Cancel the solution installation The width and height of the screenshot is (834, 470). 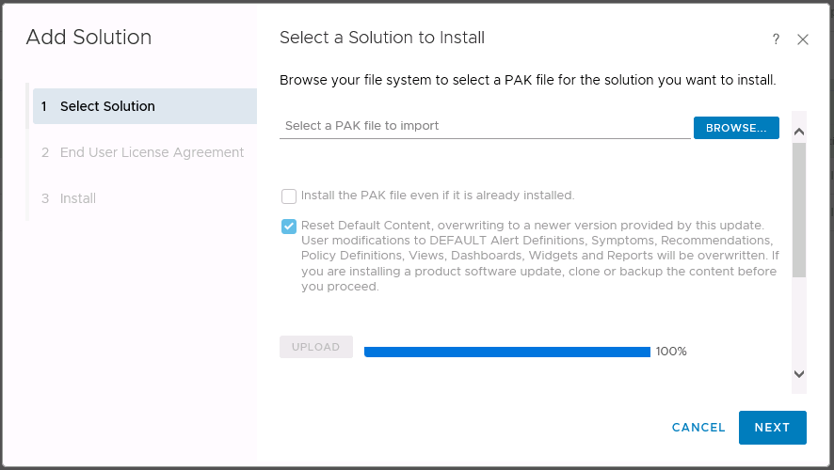tap(698, 428)
